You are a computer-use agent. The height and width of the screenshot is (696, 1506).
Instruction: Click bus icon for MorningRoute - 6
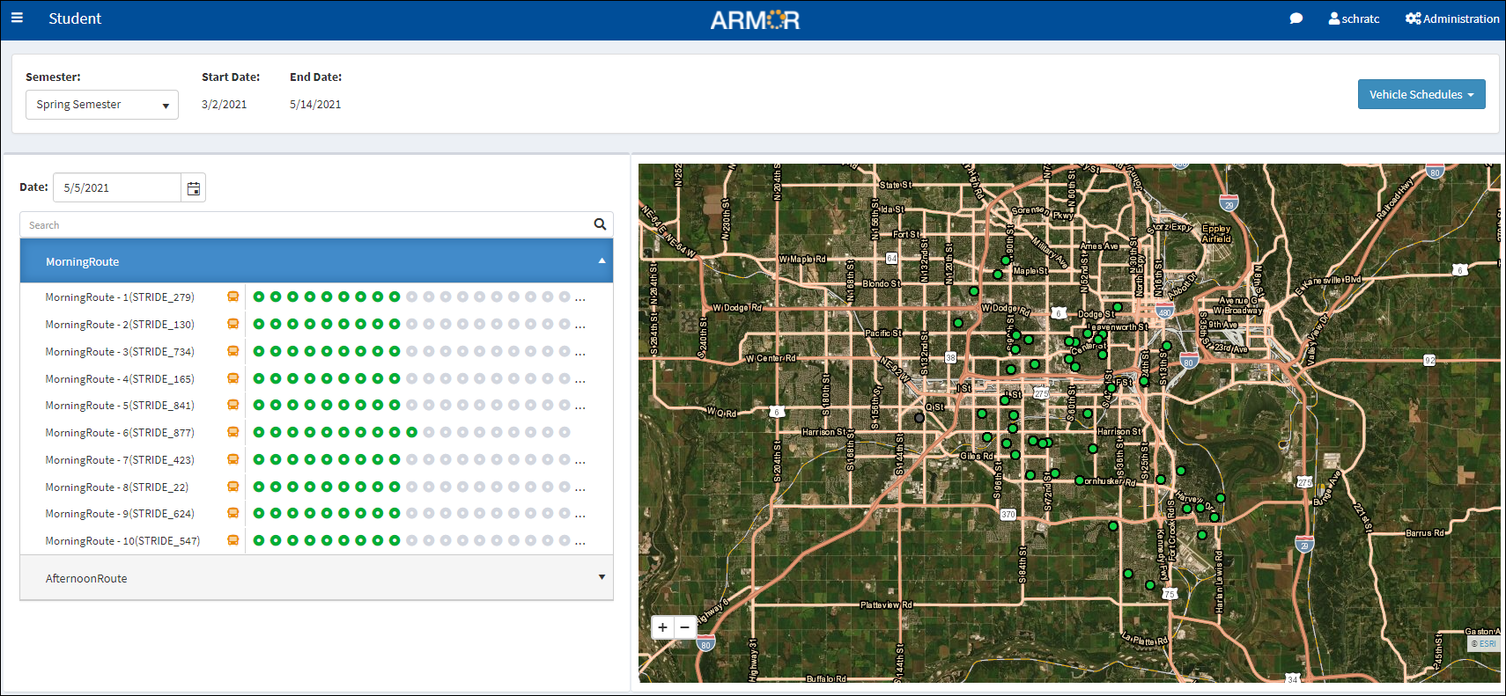[233, 432]
